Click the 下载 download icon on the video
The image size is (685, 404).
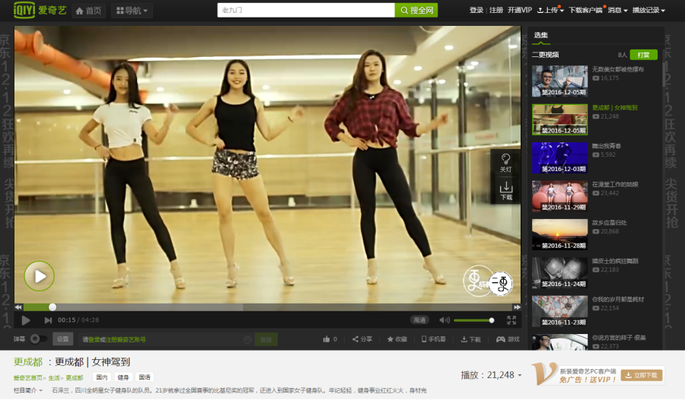coord(506,190)
